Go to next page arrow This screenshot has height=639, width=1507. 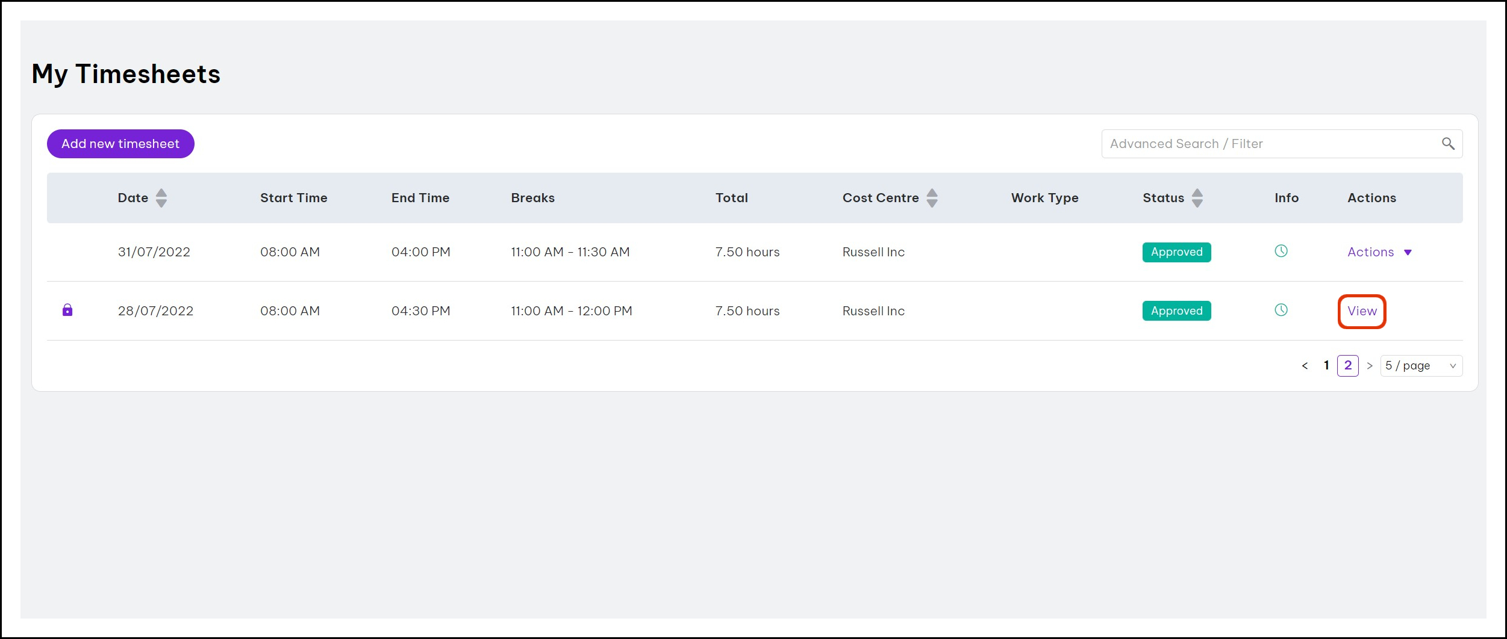1370,366
